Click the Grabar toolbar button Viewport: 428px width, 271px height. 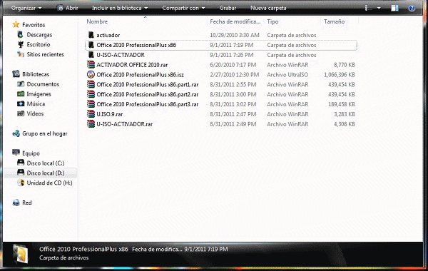point(228,8)
